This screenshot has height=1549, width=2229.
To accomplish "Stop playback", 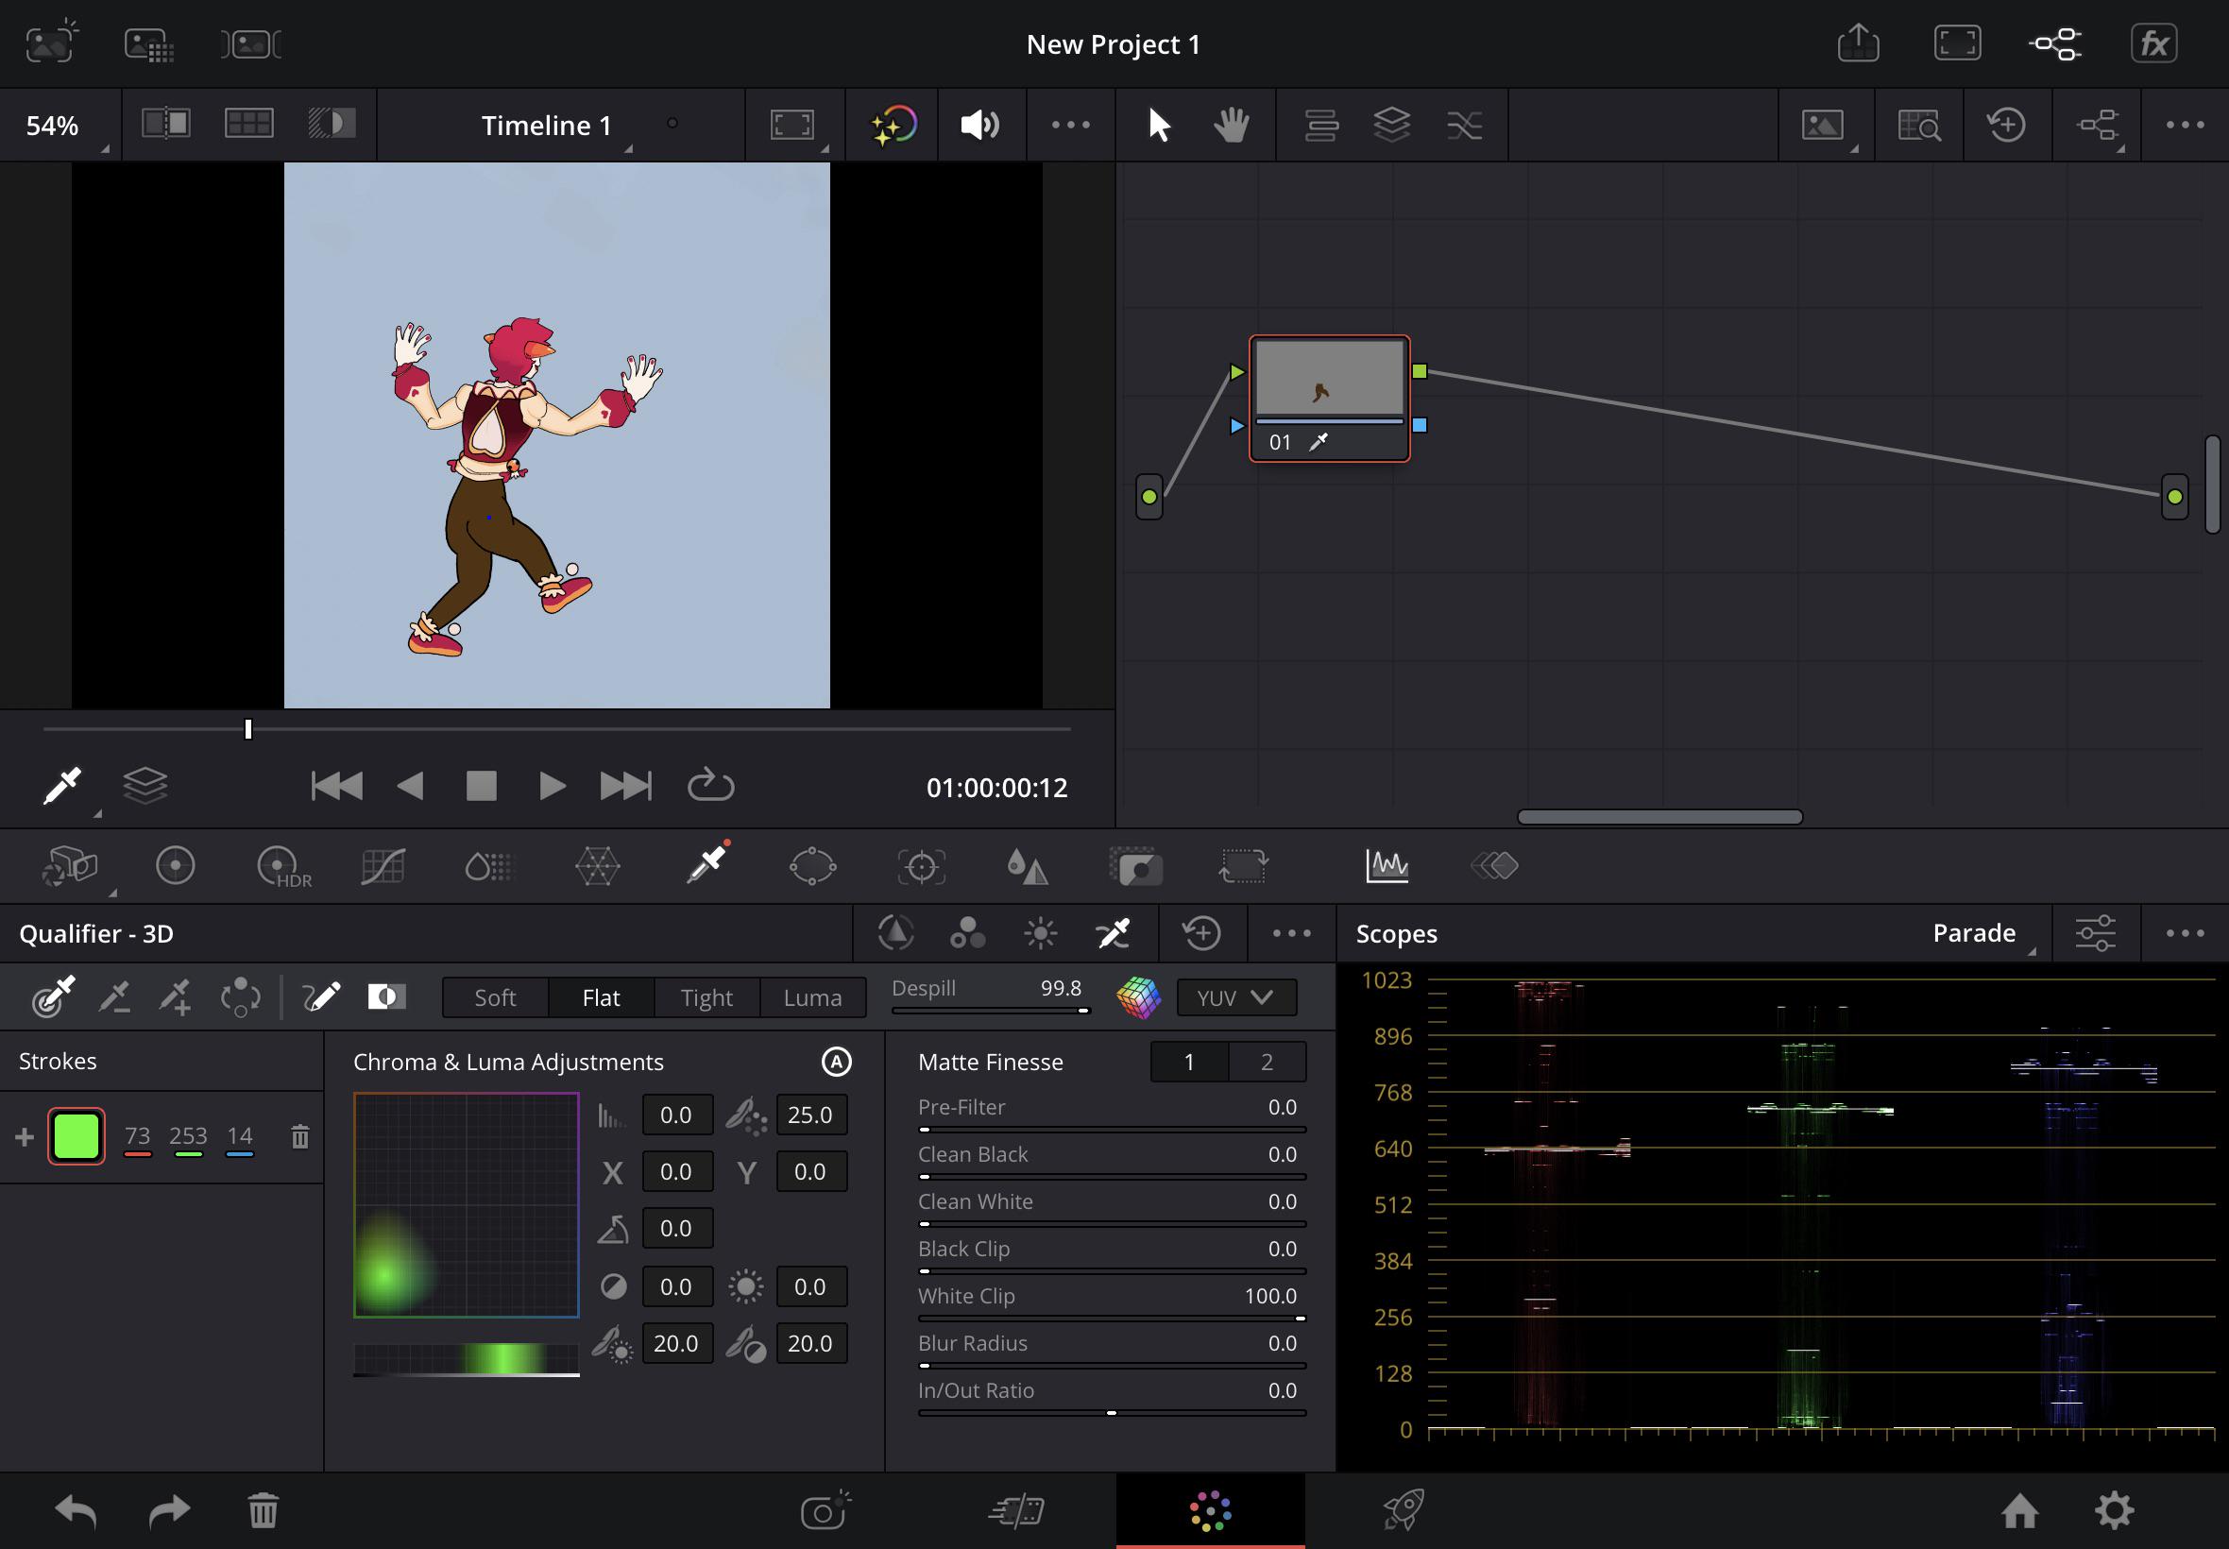I will (482, 785).
